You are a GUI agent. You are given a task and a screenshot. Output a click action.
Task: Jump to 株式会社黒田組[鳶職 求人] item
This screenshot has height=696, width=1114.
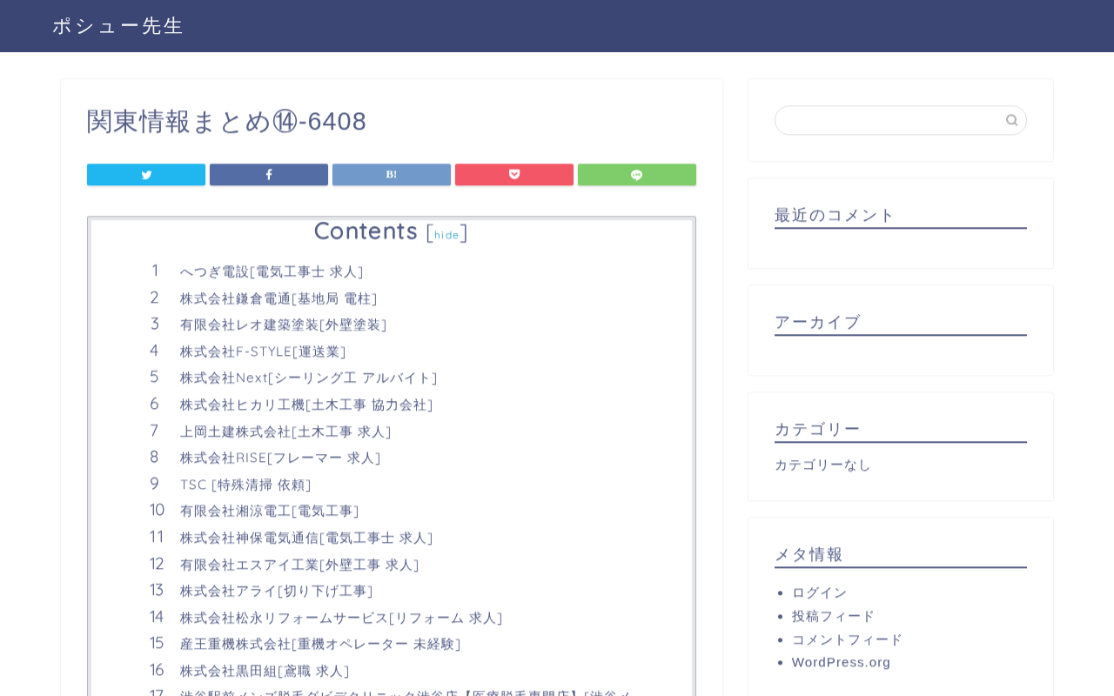point(265,671)
